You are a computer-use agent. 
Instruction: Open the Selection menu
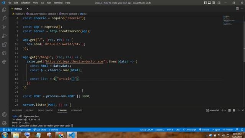pos(26,3)
